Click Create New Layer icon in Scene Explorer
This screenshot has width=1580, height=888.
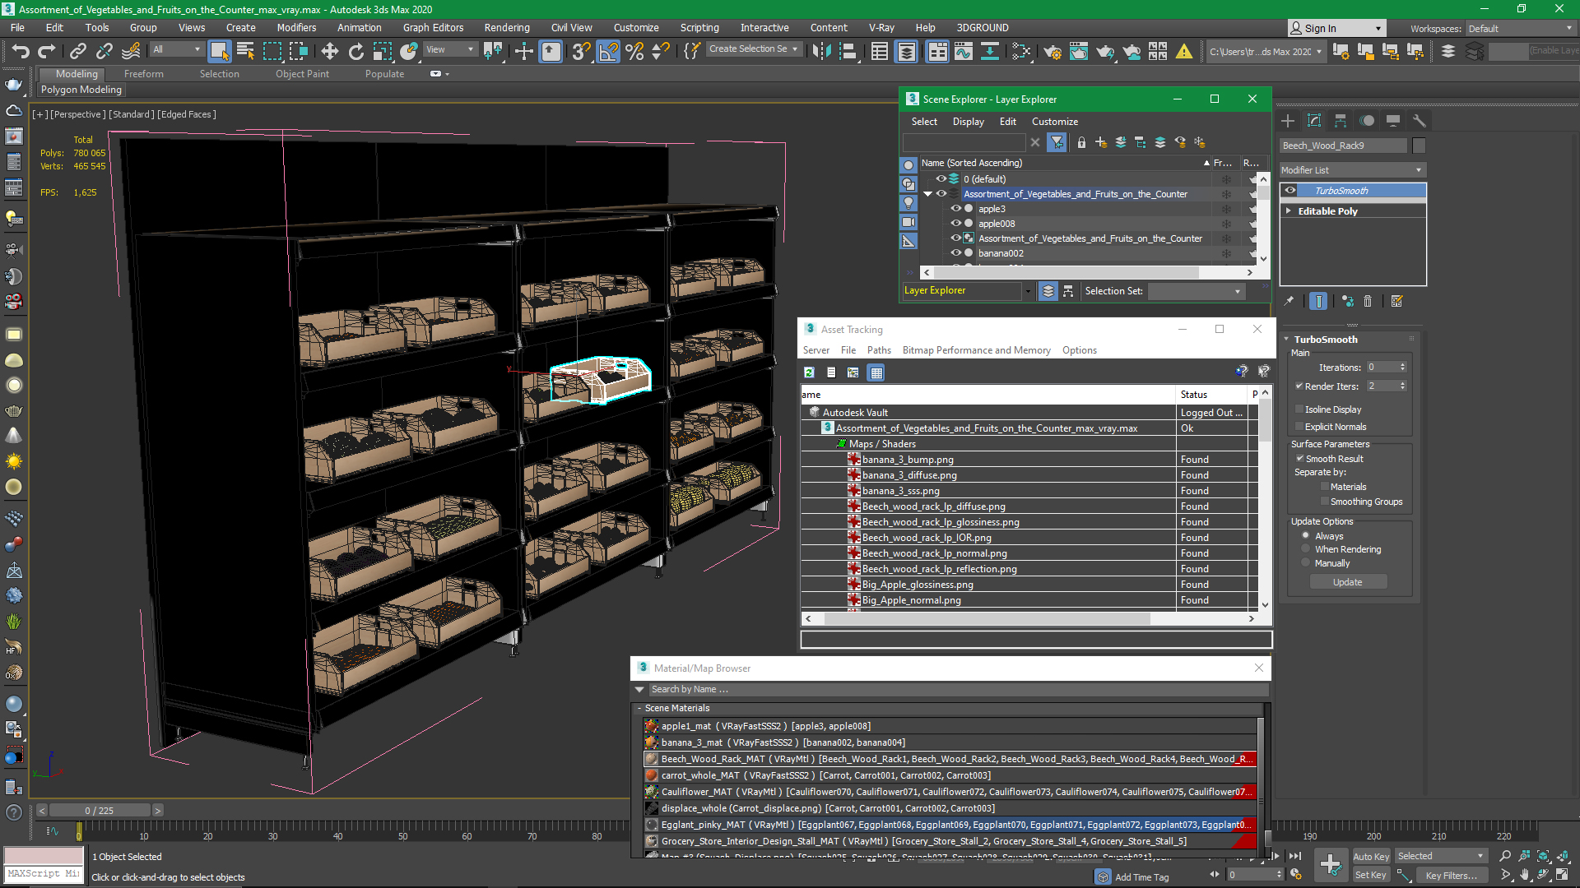1101,142
